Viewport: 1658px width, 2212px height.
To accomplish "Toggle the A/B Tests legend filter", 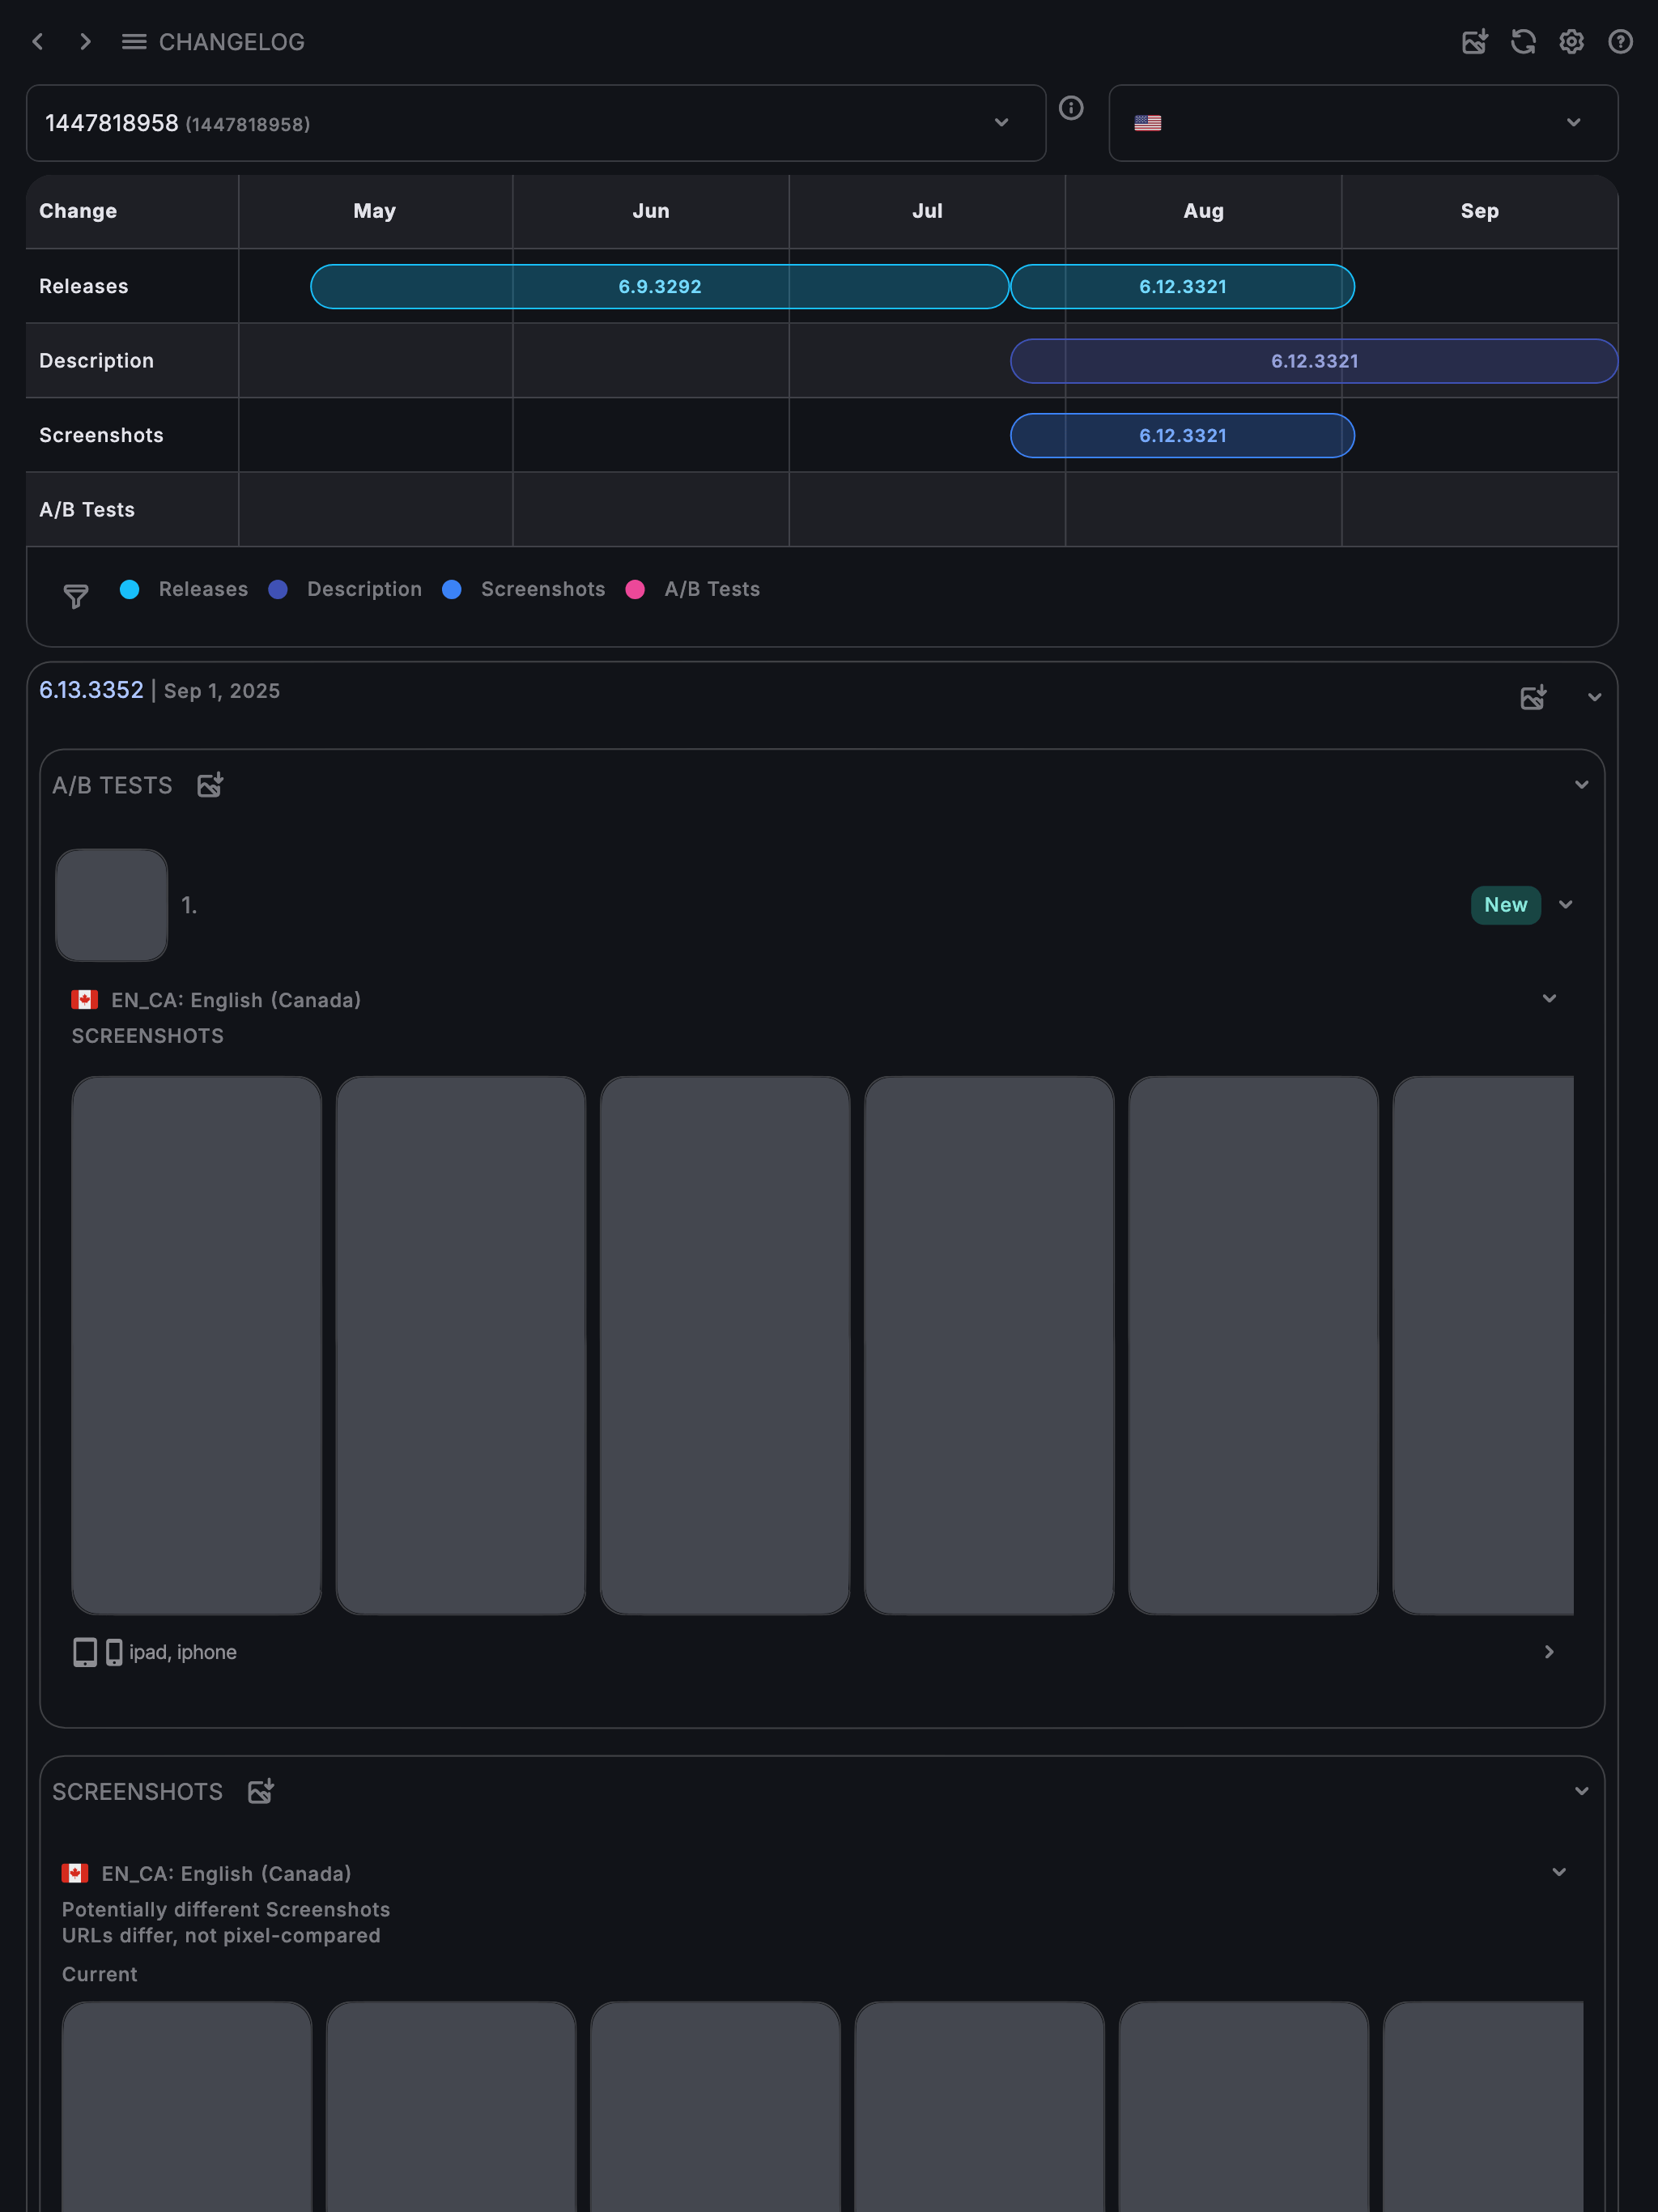I will (x=693, y=589).
